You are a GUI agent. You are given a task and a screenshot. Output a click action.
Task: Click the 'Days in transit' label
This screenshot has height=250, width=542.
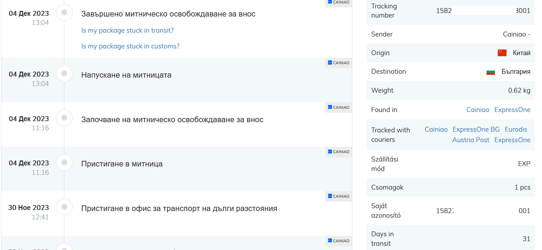pos(383,239)
